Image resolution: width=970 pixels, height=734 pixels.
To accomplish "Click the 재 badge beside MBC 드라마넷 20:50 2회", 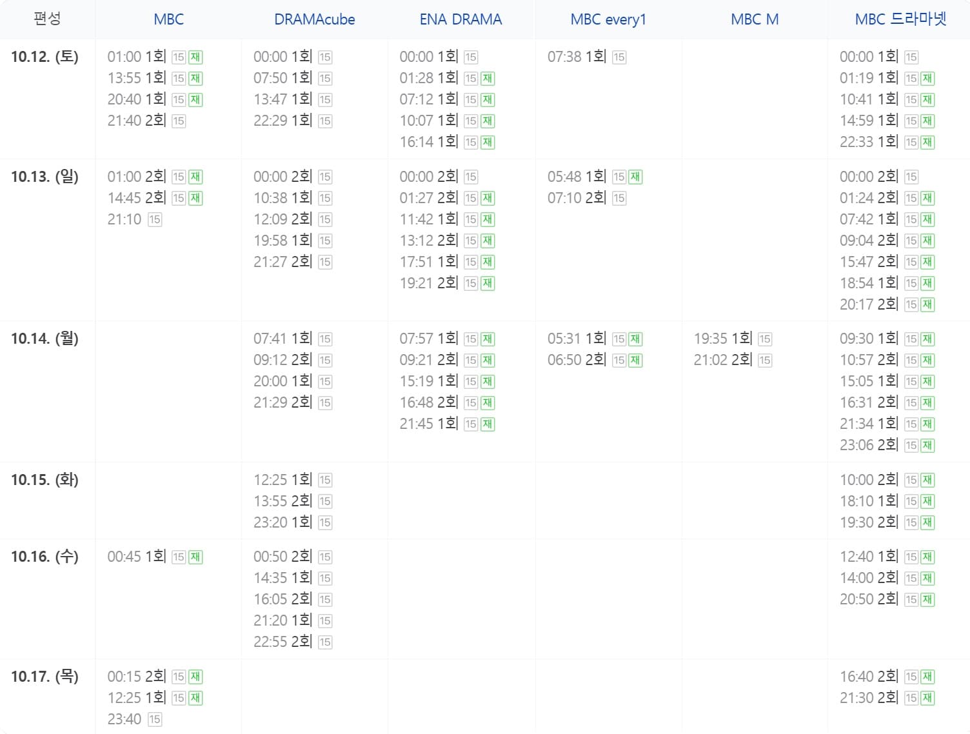I will point(927,599).
